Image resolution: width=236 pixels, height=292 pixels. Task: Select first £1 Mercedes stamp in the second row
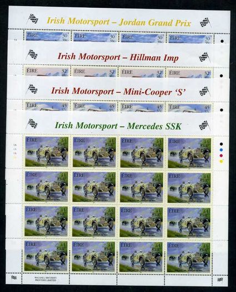coord(46,186)
